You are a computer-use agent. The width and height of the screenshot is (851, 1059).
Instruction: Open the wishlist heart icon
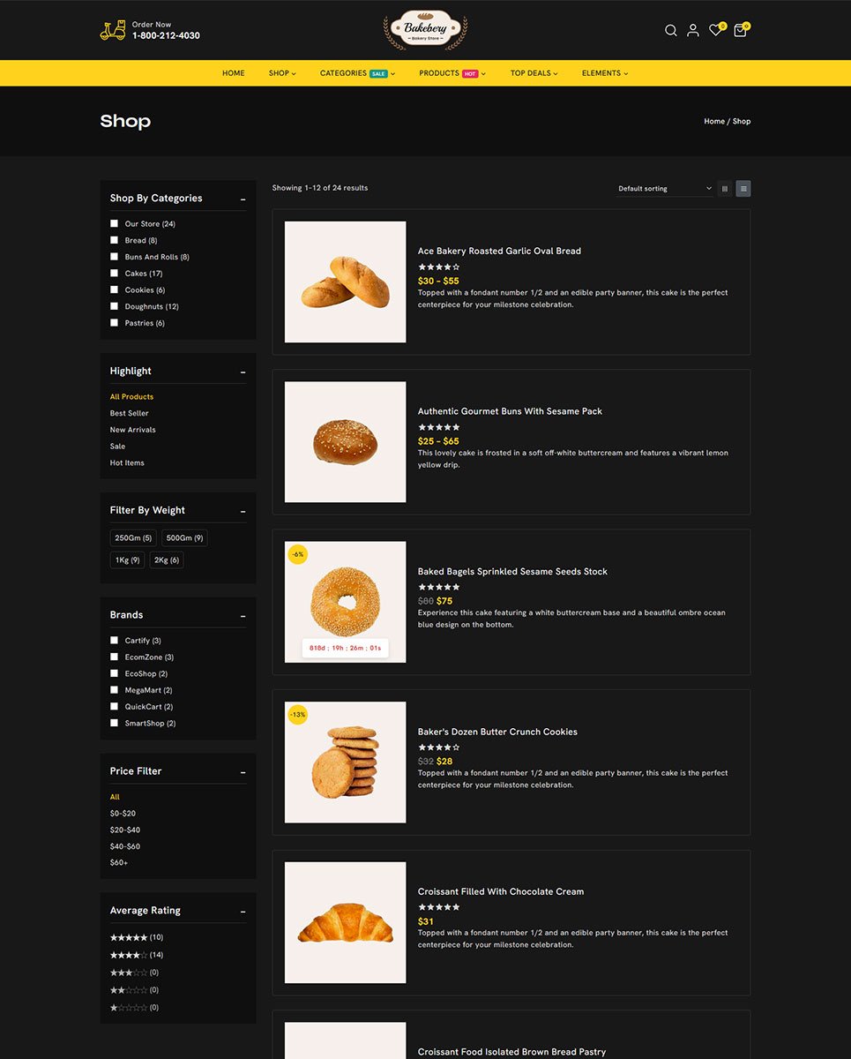pyautogui.click(x=715, y=31)
